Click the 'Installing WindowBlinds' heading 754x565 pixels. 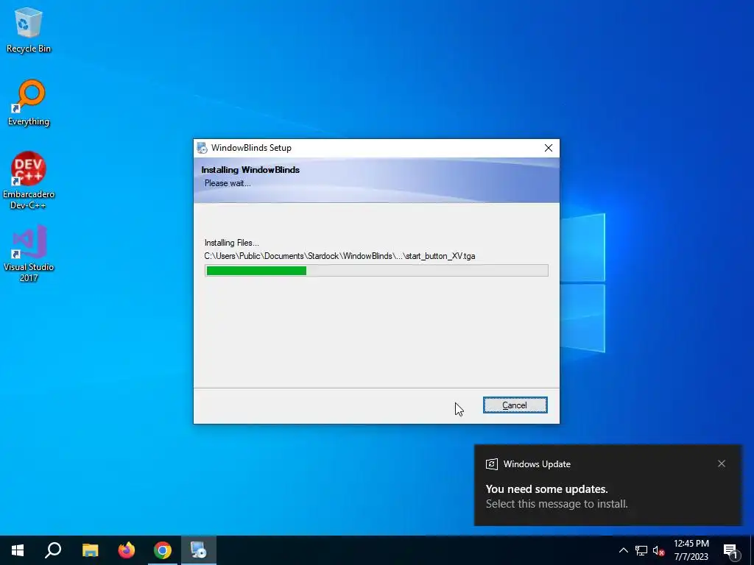click(250, 170)
